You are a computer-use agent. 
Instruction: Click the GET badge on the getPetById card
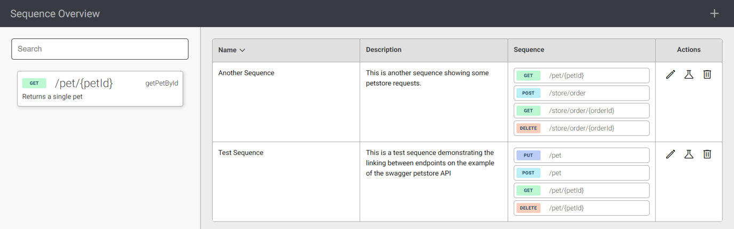point(34,83)
